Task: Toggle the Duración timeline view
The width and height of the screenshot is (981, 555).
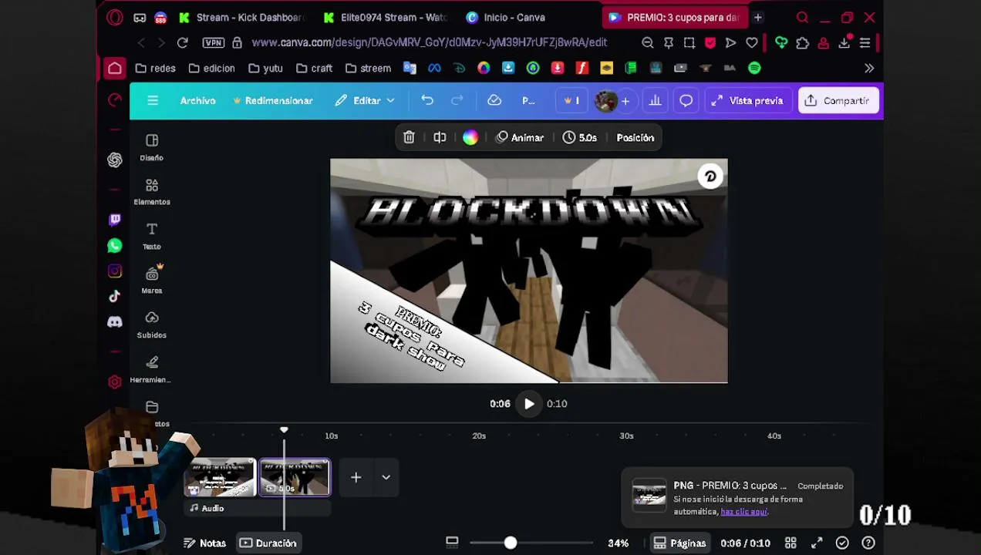Action: [x=268, y=543]
